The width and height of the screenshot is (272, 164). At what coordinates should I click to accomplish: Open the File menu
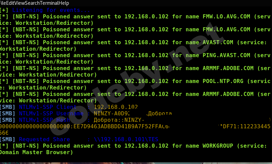(3, 3)
